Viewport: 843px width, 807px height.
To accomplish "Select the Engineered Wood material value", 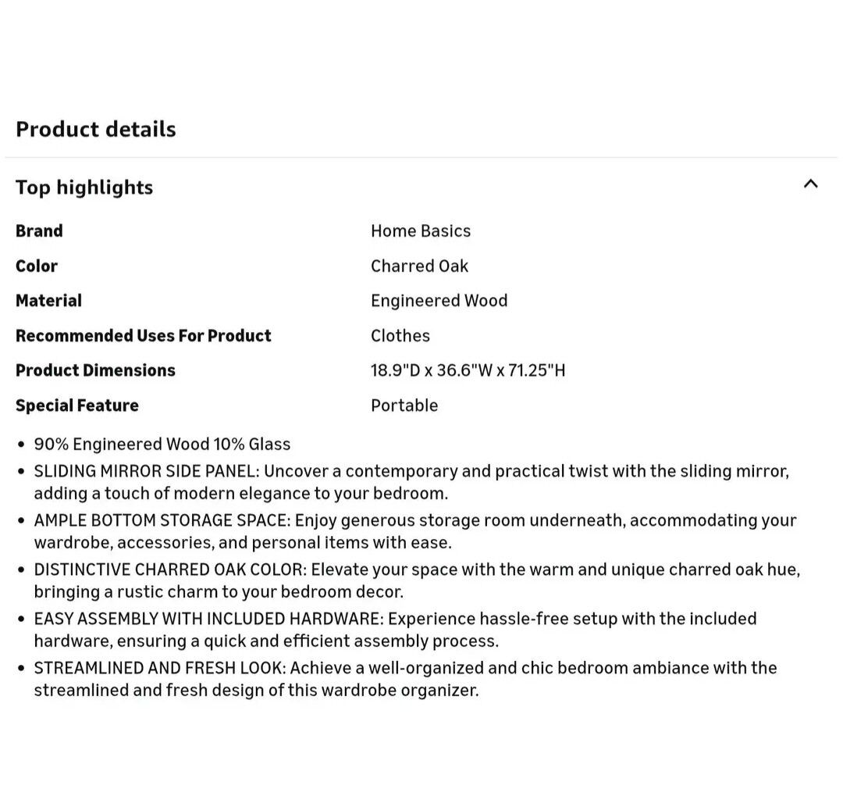I will pyautogui.click(x=439, y=301).
